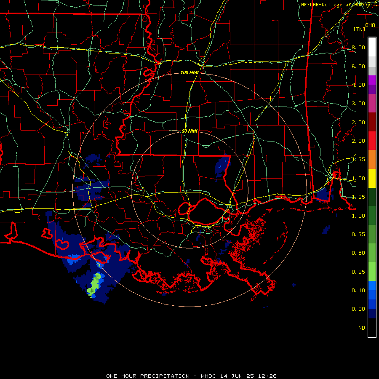Click the ND legend label
Image resolution: width=379 pixels, height=379 pixels.
click(x=362, y=328)
